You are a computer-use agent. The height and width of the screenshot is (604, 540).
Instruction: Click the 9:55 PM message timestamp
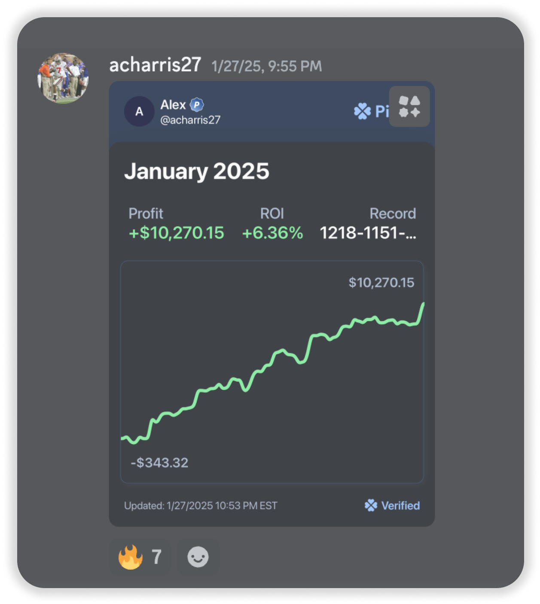coord(266,66)
